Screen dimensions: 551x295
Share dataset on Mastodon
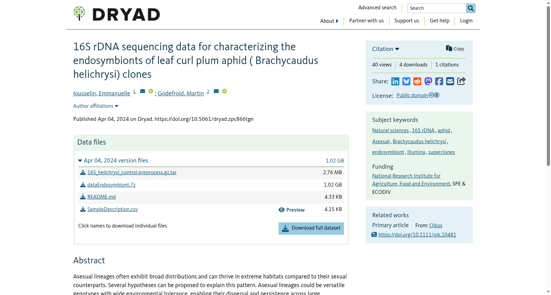(x=428, y=81)
